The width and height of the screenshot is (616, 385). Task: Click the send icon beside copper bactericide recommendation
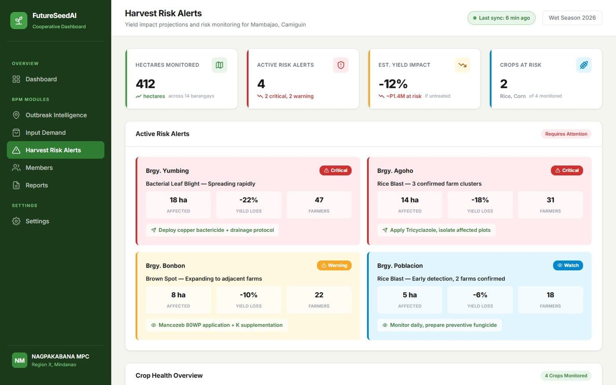[x=154, y=230]
